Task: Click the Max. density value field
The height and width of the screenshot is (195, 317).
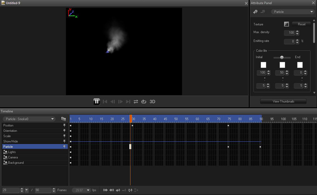Action: [289, 33]
